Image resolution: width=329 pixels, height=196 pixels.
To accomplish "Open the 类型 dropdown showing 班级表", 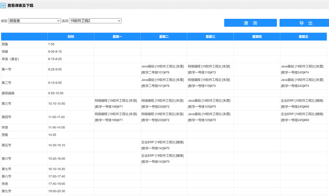I will pos(34,21).
